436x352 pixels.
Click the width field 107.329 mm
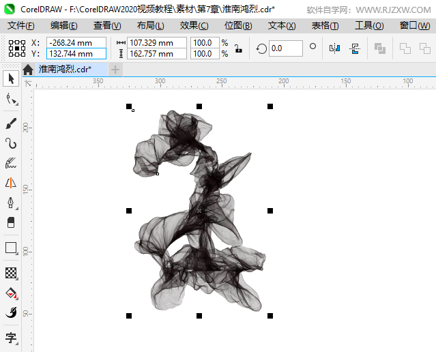point(157,43)
